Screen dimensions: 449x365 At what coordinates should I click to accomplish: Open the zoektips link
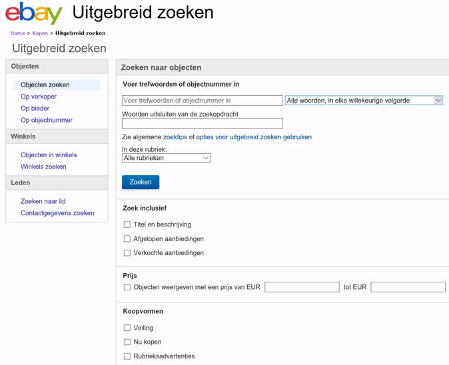point(175,137)
